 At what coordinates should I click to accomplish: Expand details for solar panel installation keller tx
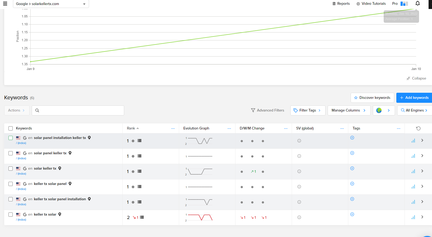(x=422, y=141)
